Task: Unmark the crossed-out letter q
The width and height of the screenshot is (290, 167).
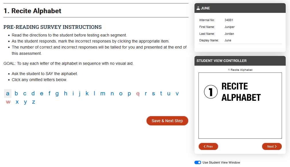Action: tap(138, 94)
